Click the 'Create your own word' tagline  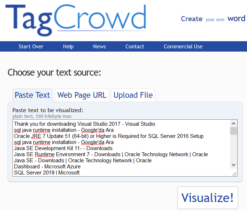coord(214,19)
